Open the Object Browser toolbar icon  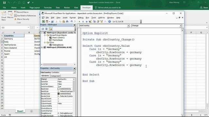point(102,21)
